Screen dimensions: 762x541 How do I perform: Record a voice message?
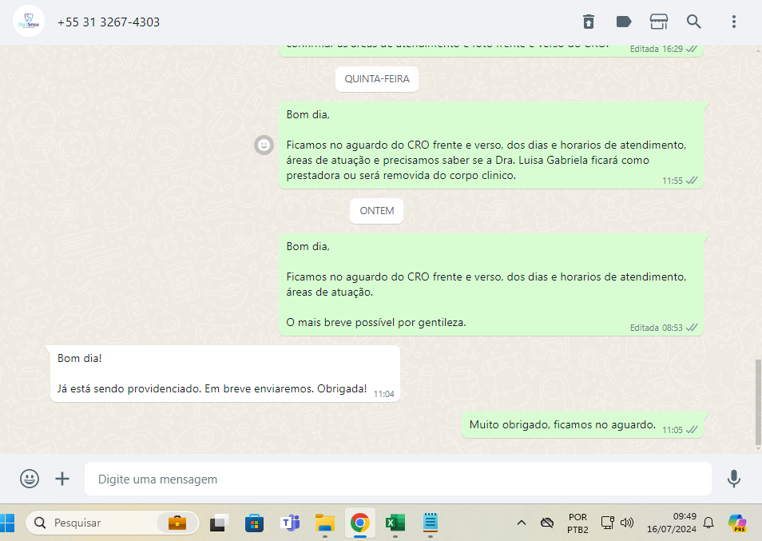coord(734,479)
